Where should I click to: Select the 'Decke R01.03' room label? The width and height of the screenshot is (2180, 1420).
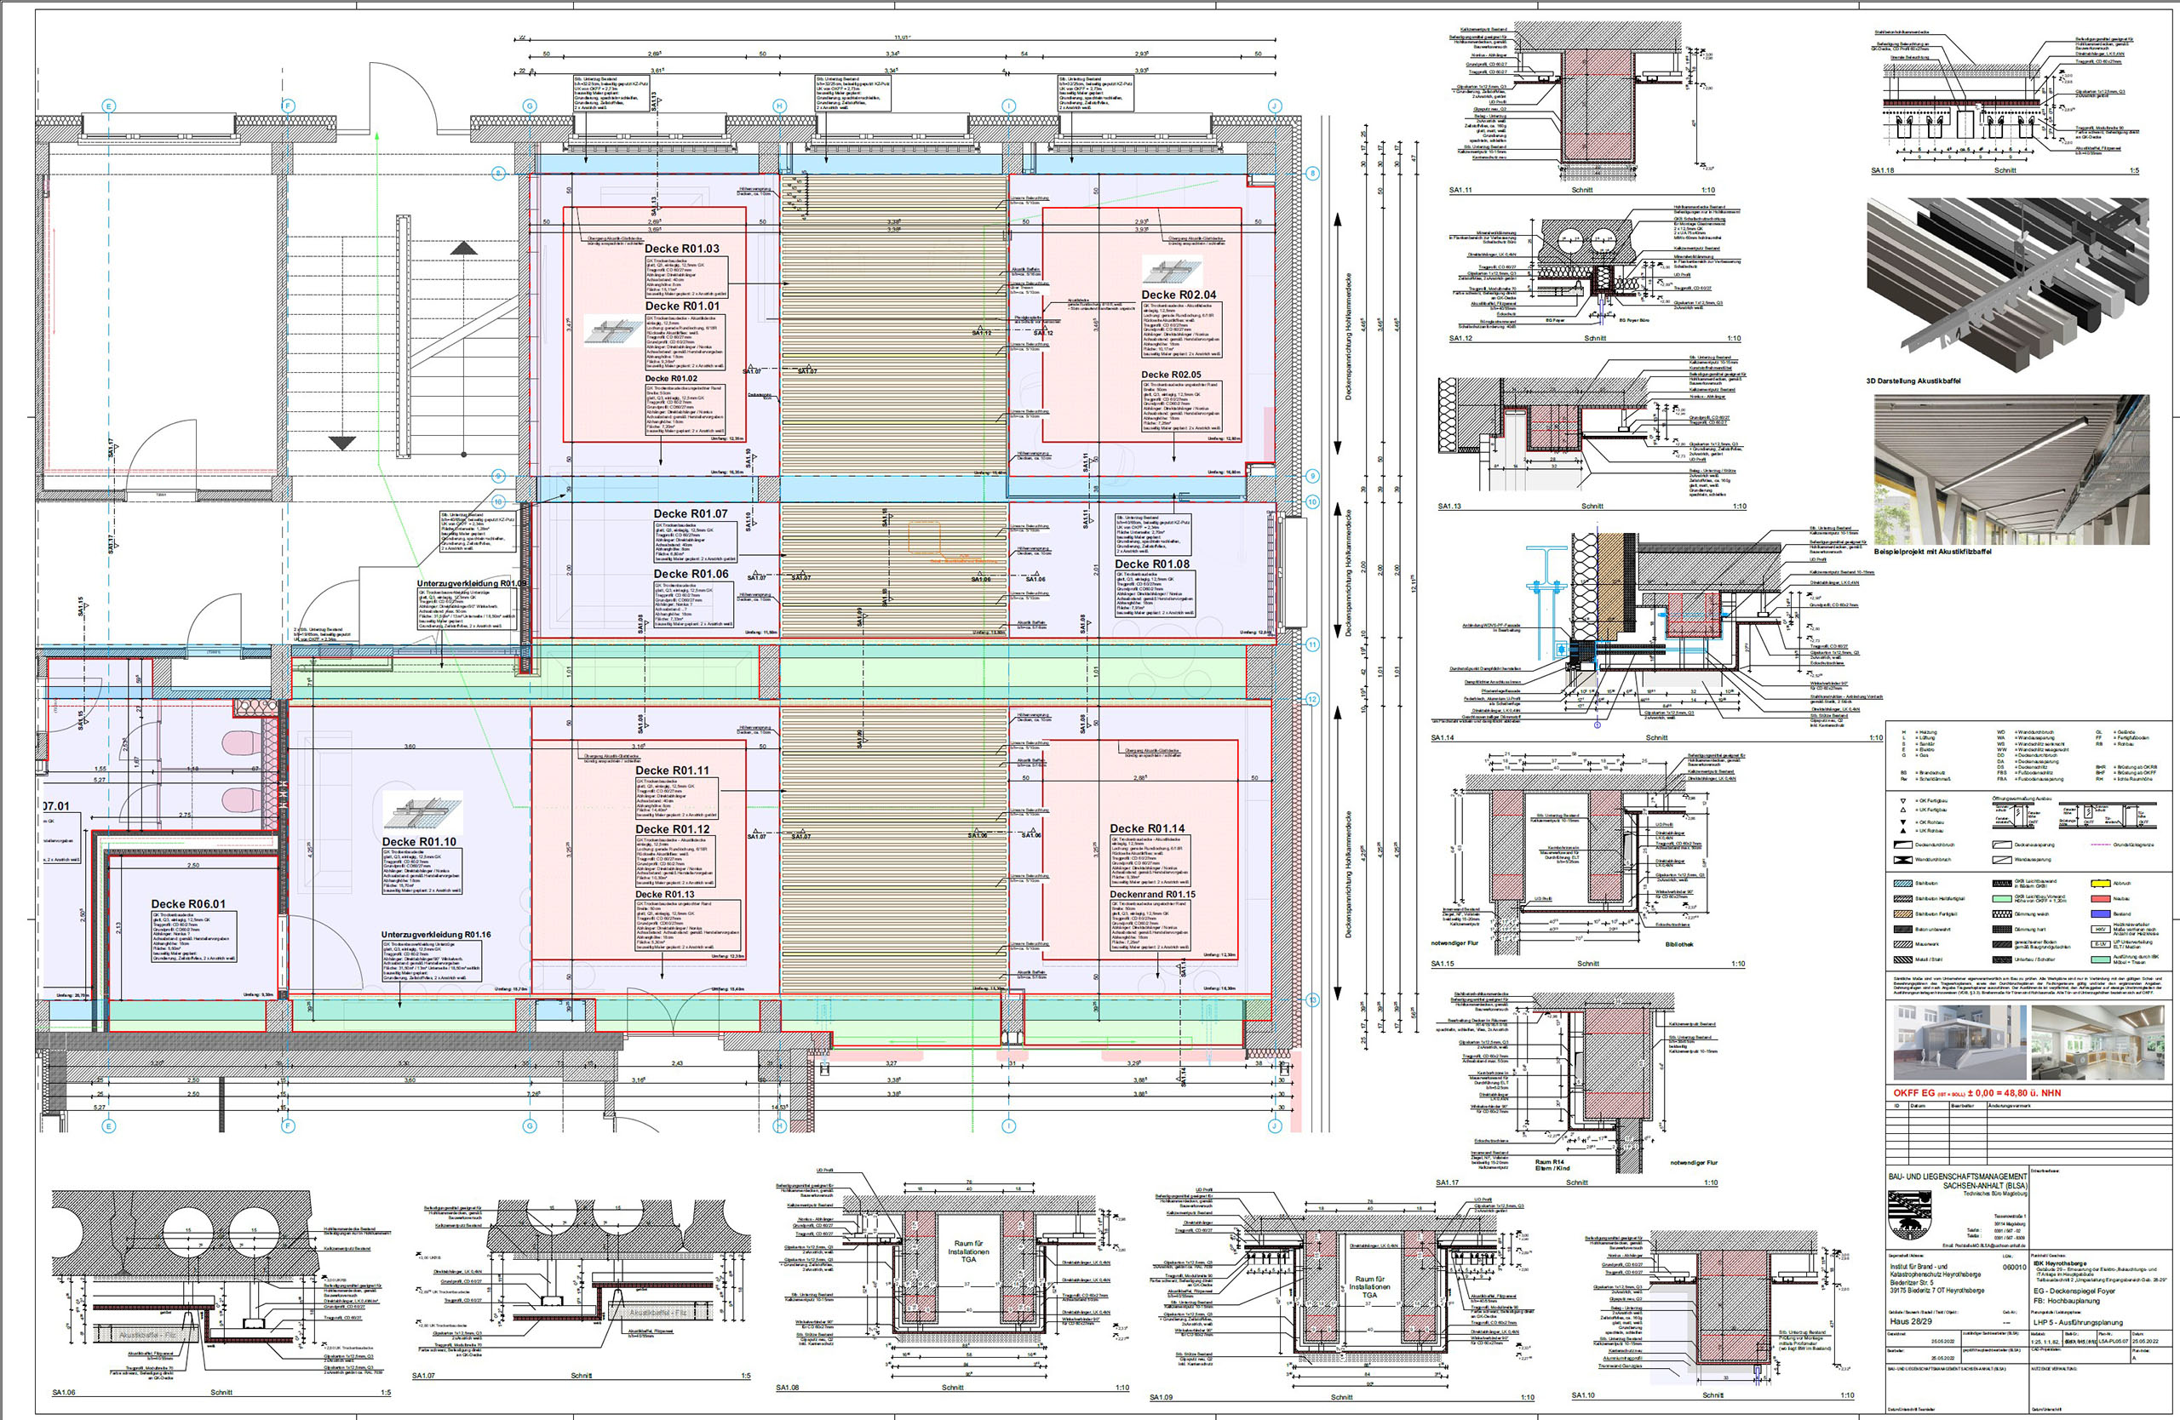tap(682, 248)
